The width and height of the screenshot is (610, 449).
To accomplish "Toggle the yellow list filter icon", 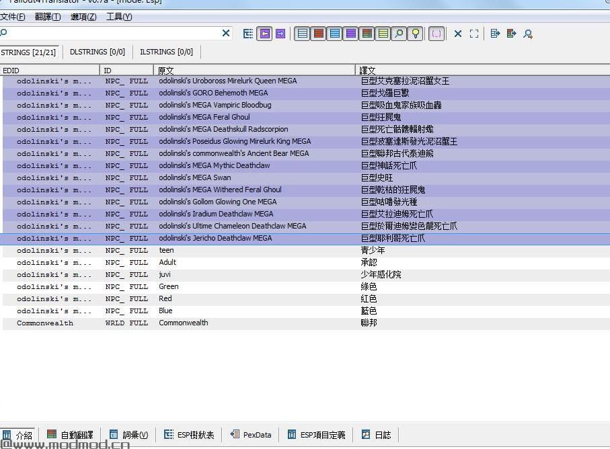I will (x=383, y=34).
